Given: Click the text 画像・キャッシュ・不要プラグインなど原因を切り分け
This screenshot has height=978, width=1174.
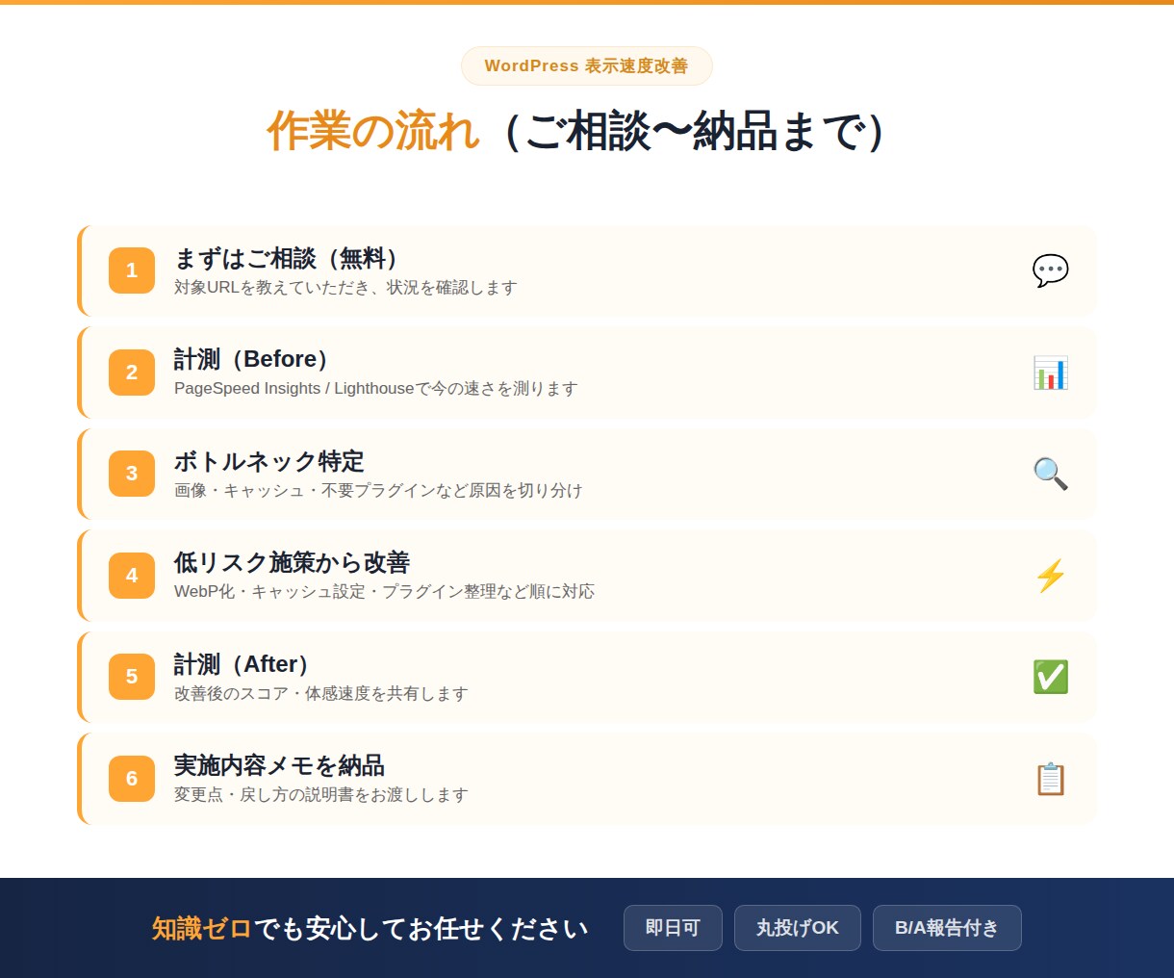Looking at the screenshot, I should (x=378, y=491).
